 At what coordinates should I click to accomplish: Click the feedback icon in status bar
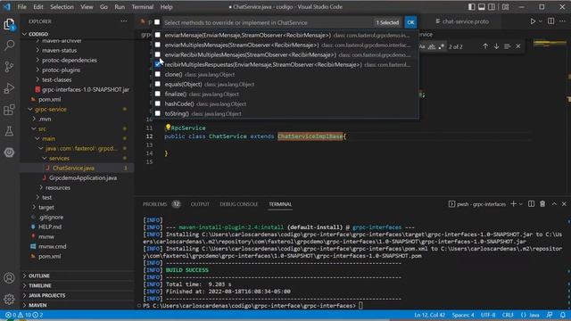[550, 315]
